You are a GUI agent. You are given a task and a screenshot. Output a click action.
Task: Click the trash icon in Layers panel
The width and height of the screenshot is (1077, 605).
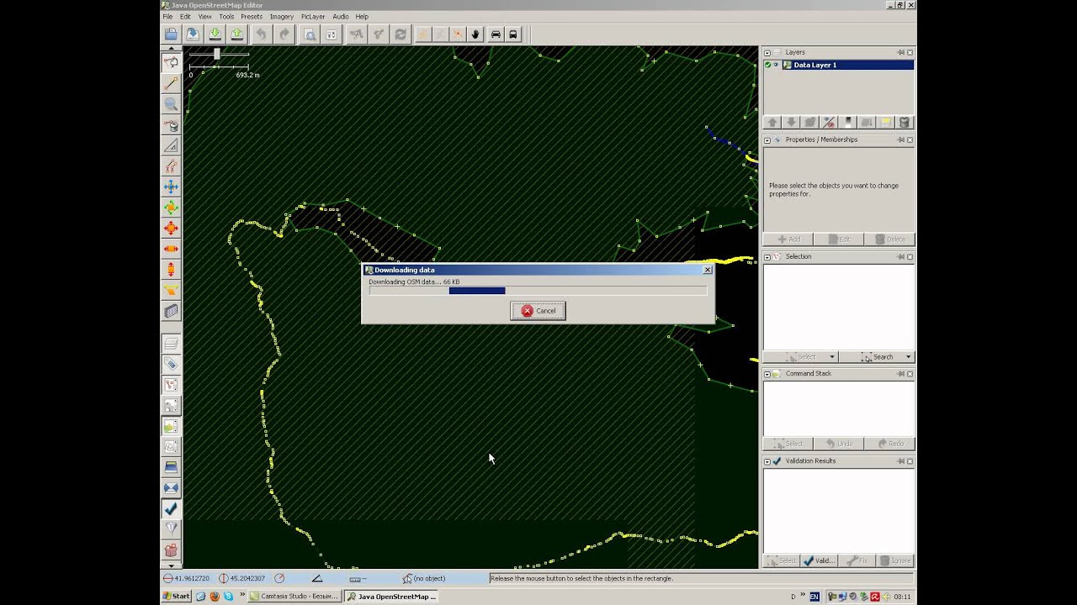(905, 123)
